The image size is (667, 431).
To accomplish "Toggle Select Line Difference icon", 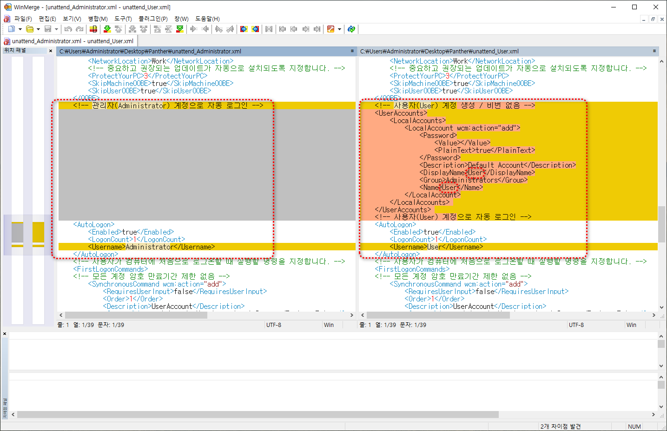I will tap(93, 29).
